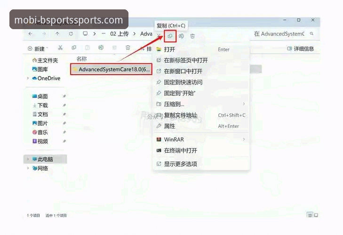
Task: Choose 属性 from the context menu
Action: point(201,126)
